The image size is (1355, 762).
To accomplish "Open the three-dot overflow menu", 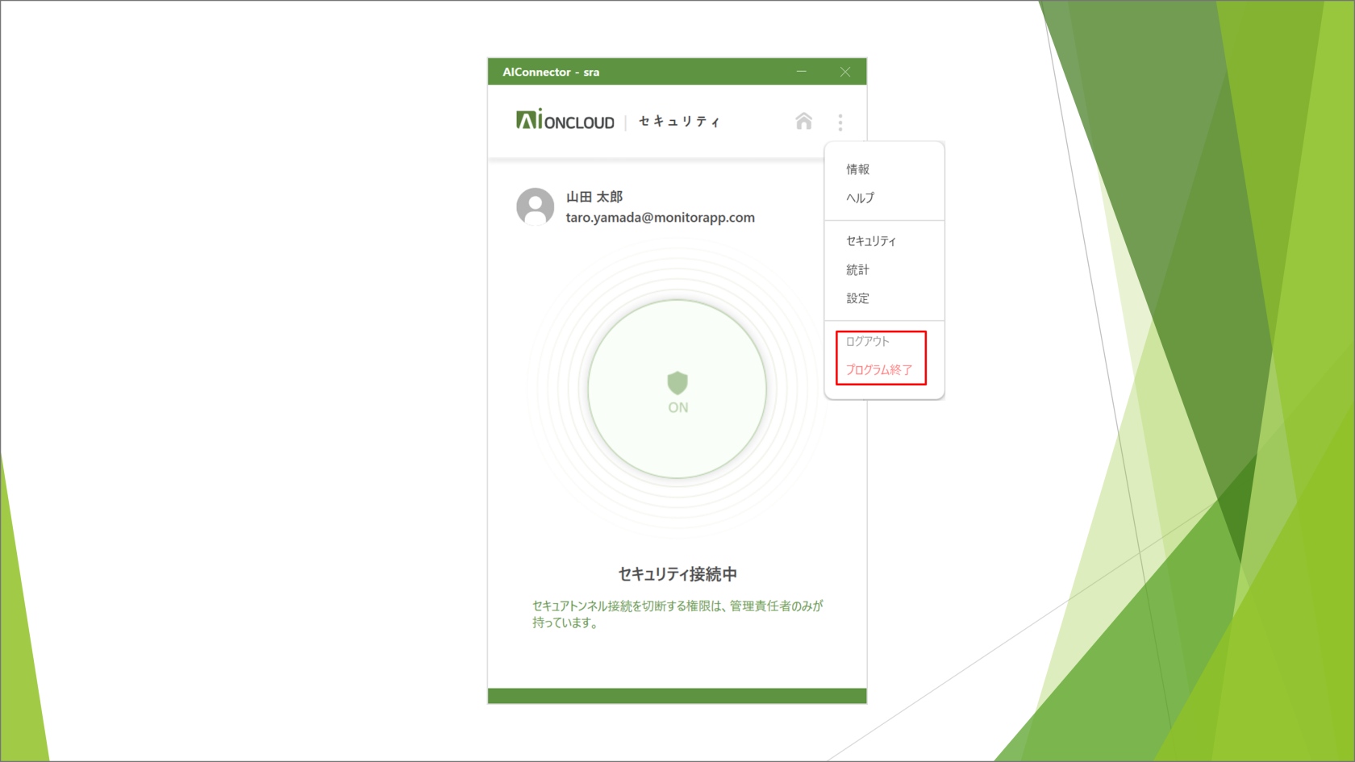I will 840,122.
